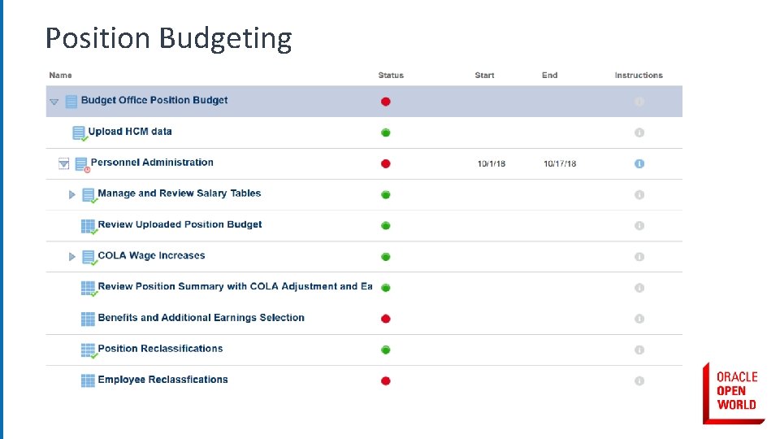Collapse the Budget Office Position Budget tree
The image size is (780, 439).
pyautogui.click(x=54, y=102)
